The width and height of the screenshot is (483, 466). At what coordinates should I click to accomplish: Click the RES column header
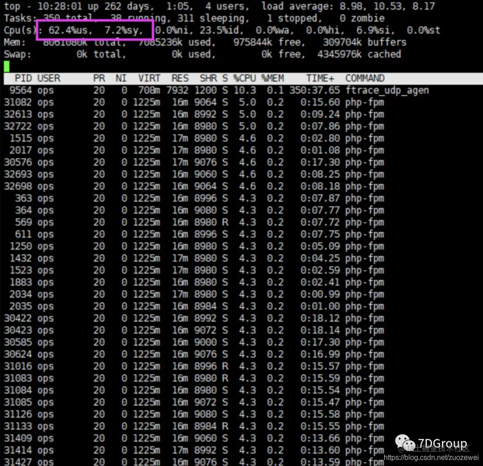click(x=180, y=78)
